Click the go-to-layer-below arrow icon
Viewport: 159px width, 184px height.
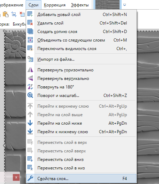click(30, 123)
